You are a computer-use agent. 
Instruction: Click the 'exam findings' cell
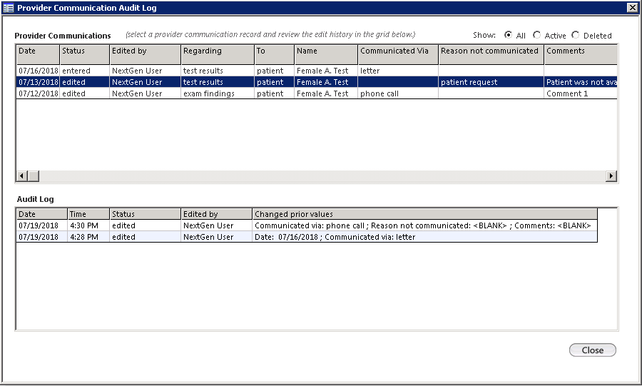click(218, 93)
